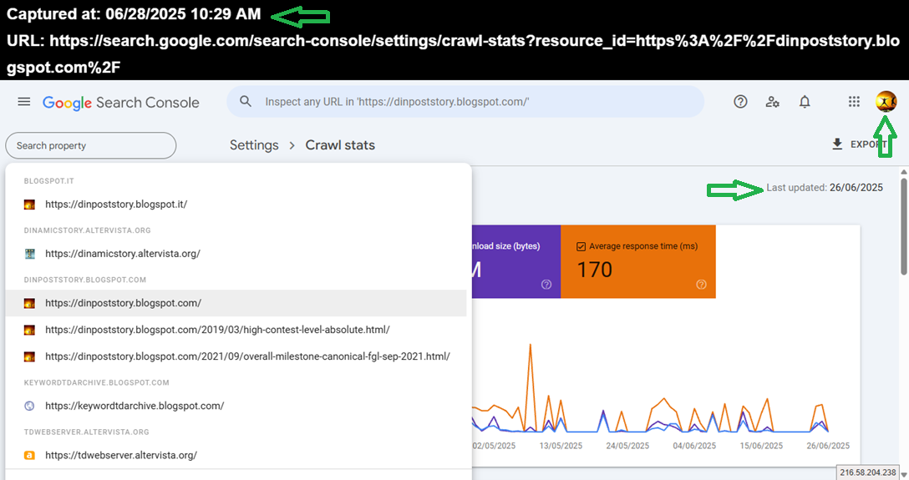Click the DINAMICSTORY.ALTERVISTA.ORG group header

pyautogui.click(x=88, y=230)
